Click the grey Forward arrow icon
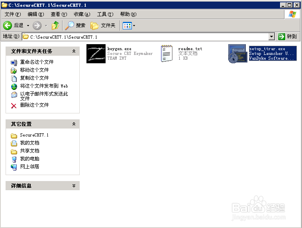Image resolution: width=302 pixels, height=228 pixels. (x=37, y=25)
